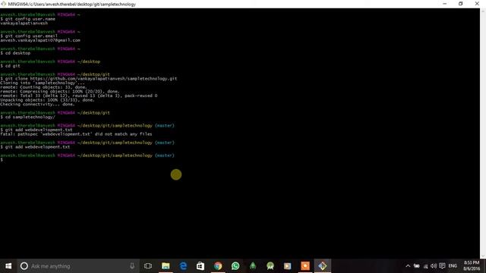Open File Explorer from the taskbar

coord(166,266)
